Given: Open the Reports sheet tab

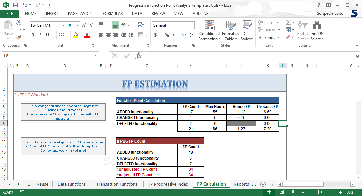Looking at the screenshot, I should click(241, 184).
